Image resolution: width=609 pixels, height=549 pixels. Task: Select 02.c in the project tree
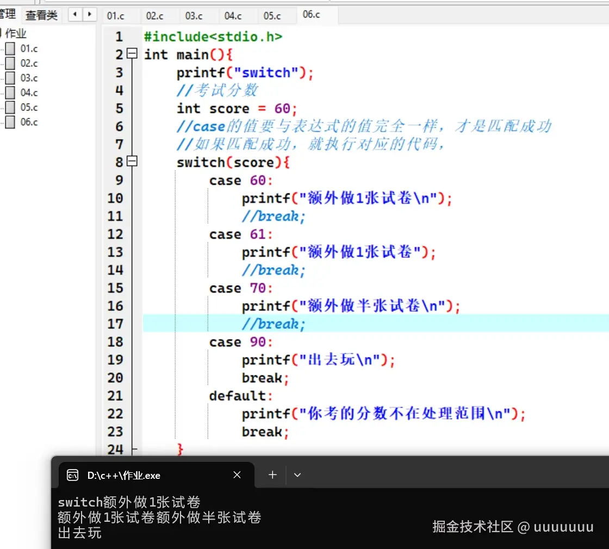click(x=29, y=63)
